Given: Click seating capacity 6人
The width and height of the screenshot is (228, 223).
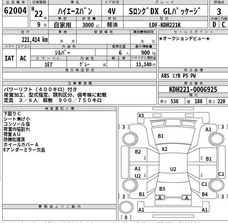Looking at the screenshot, I should 124,53.
